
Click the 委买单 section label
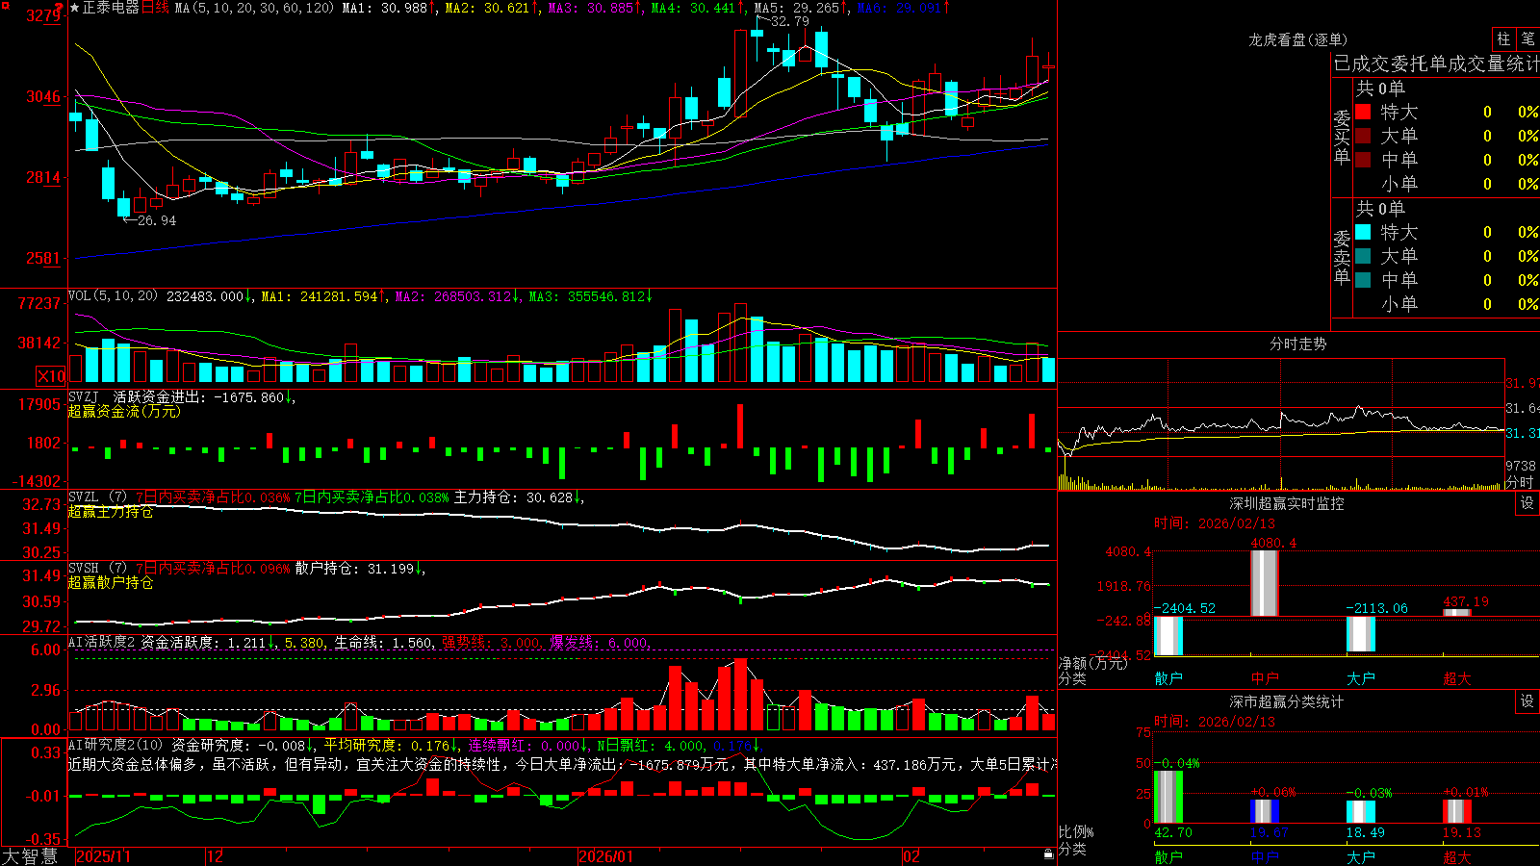pos(1342,137)
